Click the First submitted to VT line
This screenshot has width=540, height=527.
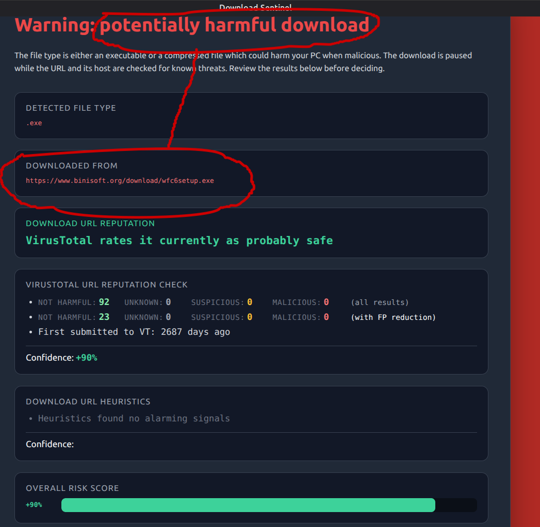[134, 332]
